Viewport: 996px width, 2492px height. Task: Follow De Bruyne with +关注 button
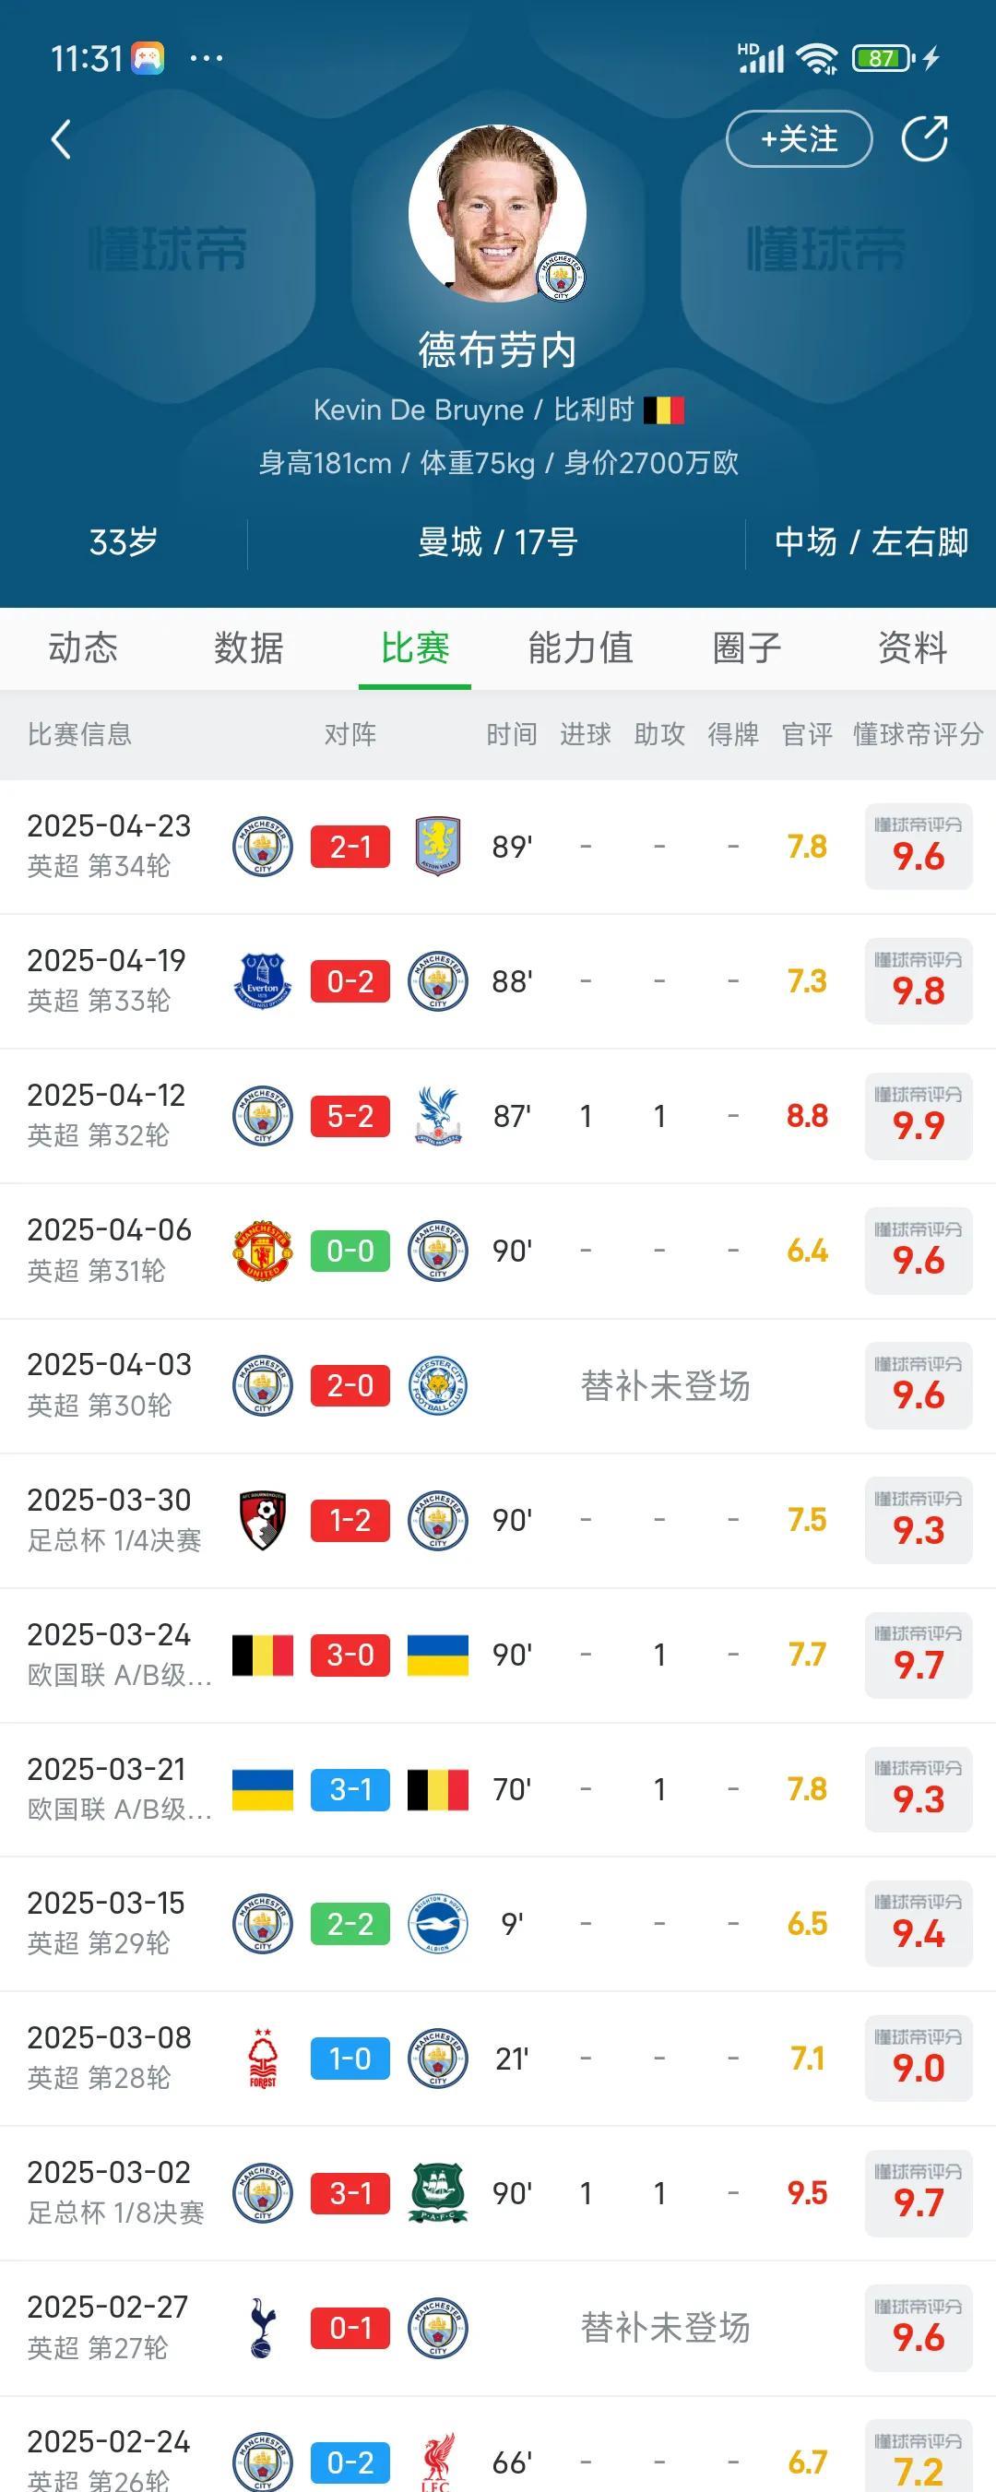(799, 139)
